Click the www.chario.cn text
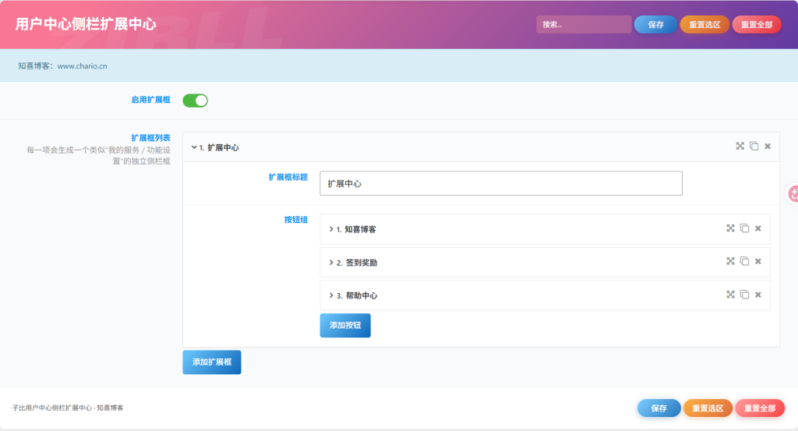 [x=82, y=65]
